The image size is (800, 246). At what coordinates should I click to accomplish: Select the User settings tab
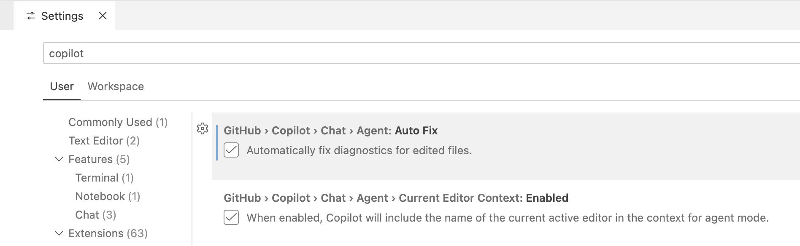click(62, 86)
